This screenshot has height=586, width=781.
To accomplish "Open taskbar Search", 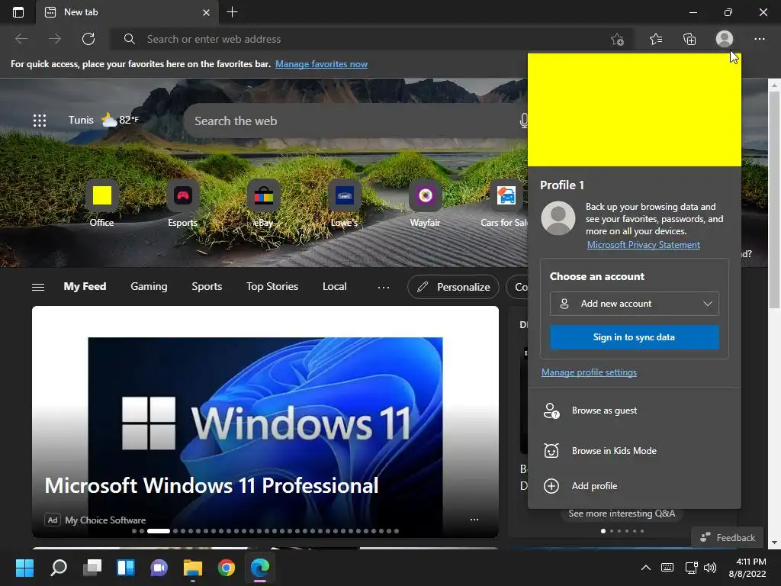I will coord(58,568).
